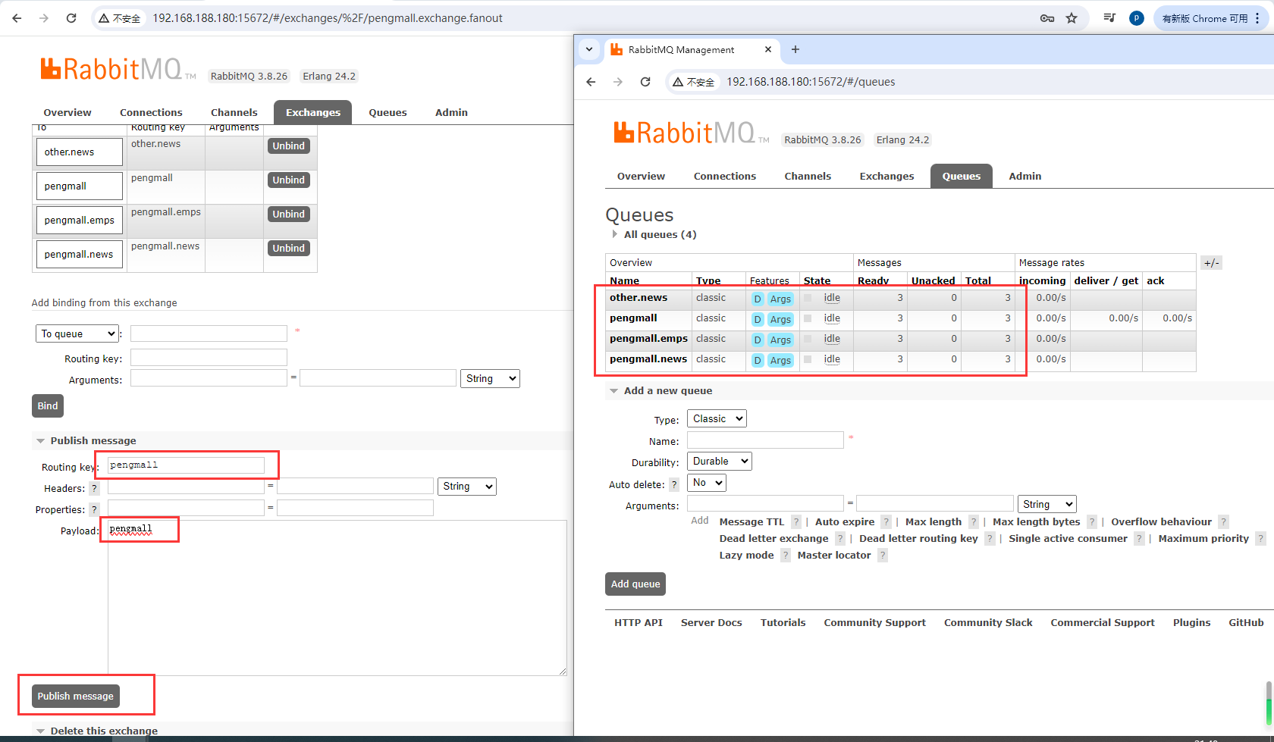Open Channels tab in right window
Screen dimensions: 1274x742
tap(808, 176)
